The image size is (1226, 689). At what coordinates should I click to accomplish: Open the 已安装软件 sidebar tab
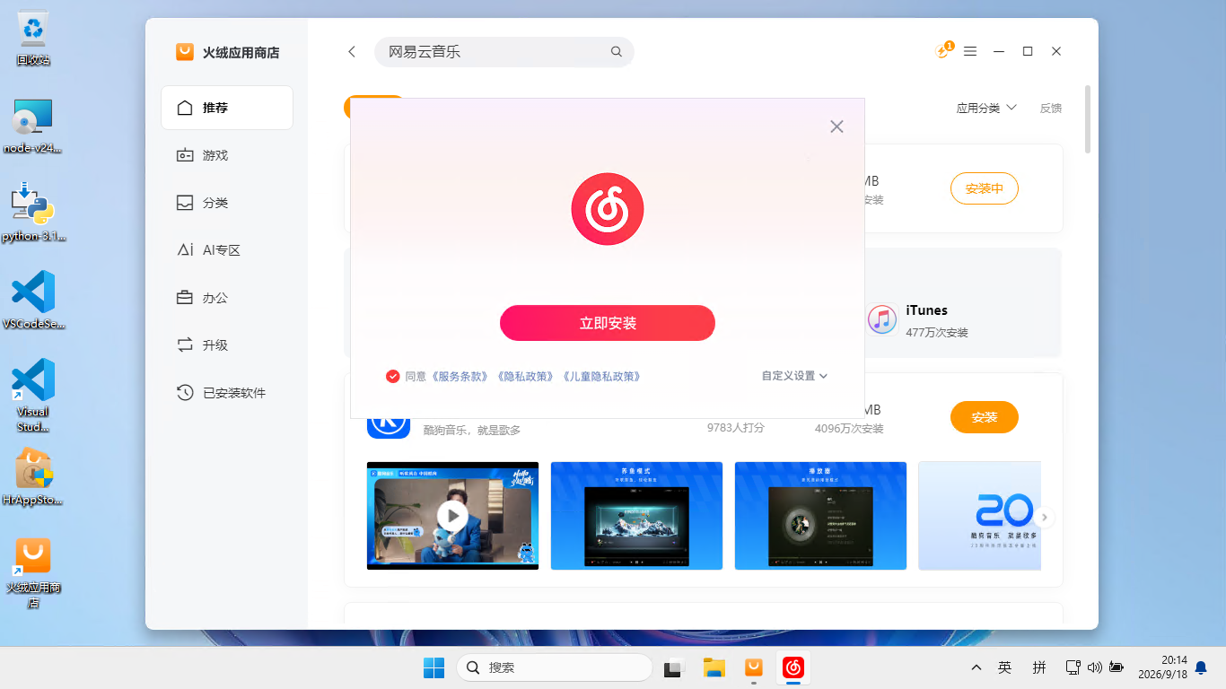[x=227, y=393]
